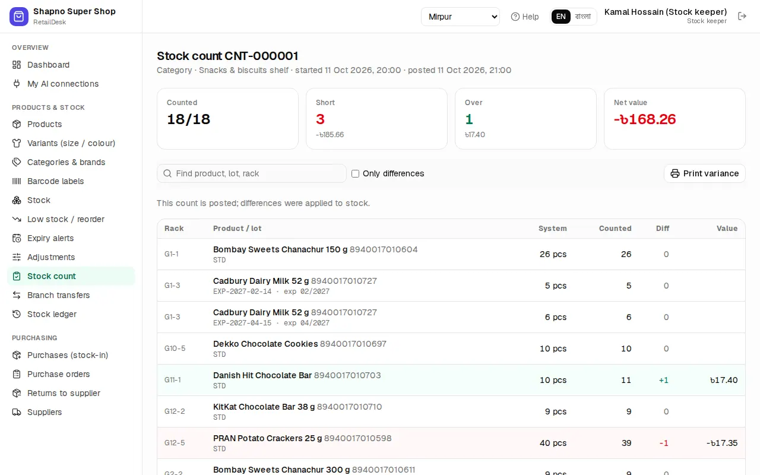The image size is (760, 475).
Task: Click the PRAN Potato Crackers 25 g row name
Action: pos(267,438)
